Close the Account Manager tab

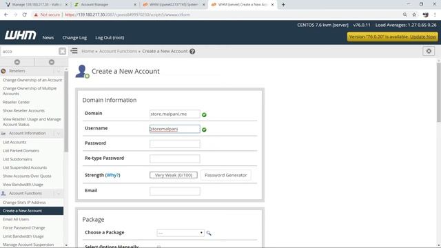(135, 5)
